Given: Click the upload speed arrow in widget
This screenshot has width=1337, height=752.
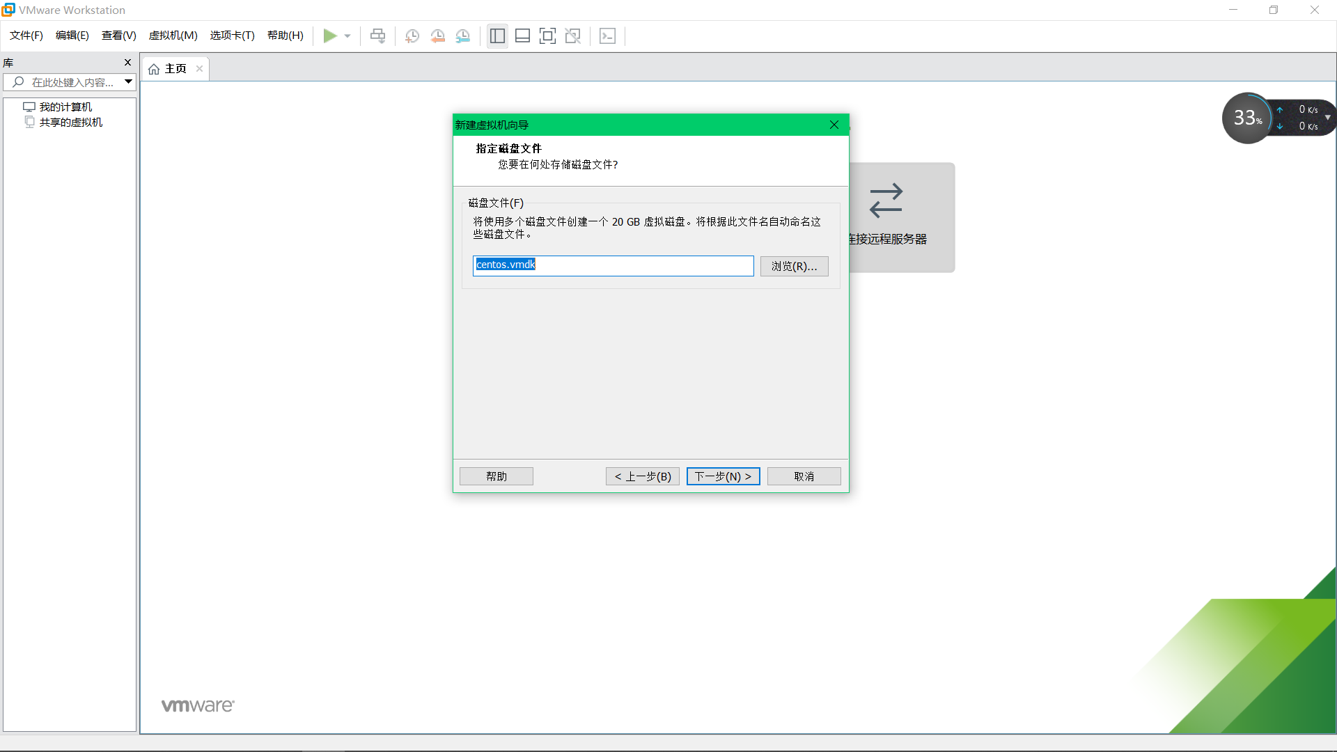Looking at the screenshot, I should click(1280, 110).
